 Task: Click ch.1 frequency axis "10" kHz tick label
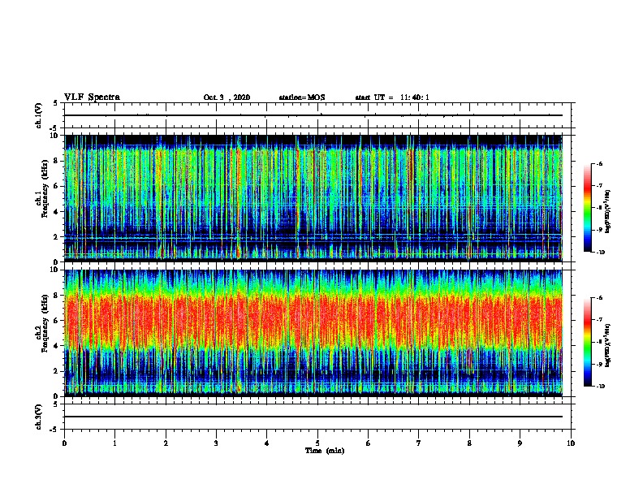tap(54, 136)
